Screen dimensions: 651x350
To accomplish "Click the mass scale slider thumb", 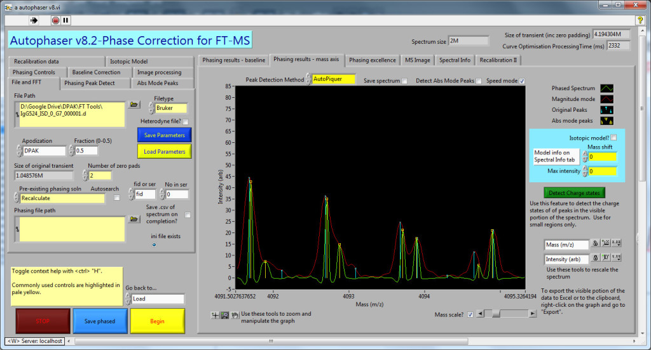I will pyautogui.click(x=496, y=314).
